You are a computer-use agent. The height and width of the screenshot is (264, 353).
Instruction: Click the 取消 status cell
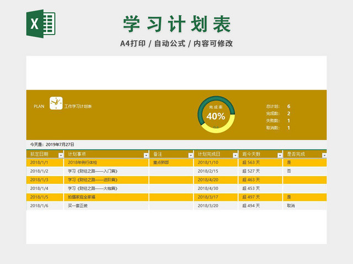(305, 206)
